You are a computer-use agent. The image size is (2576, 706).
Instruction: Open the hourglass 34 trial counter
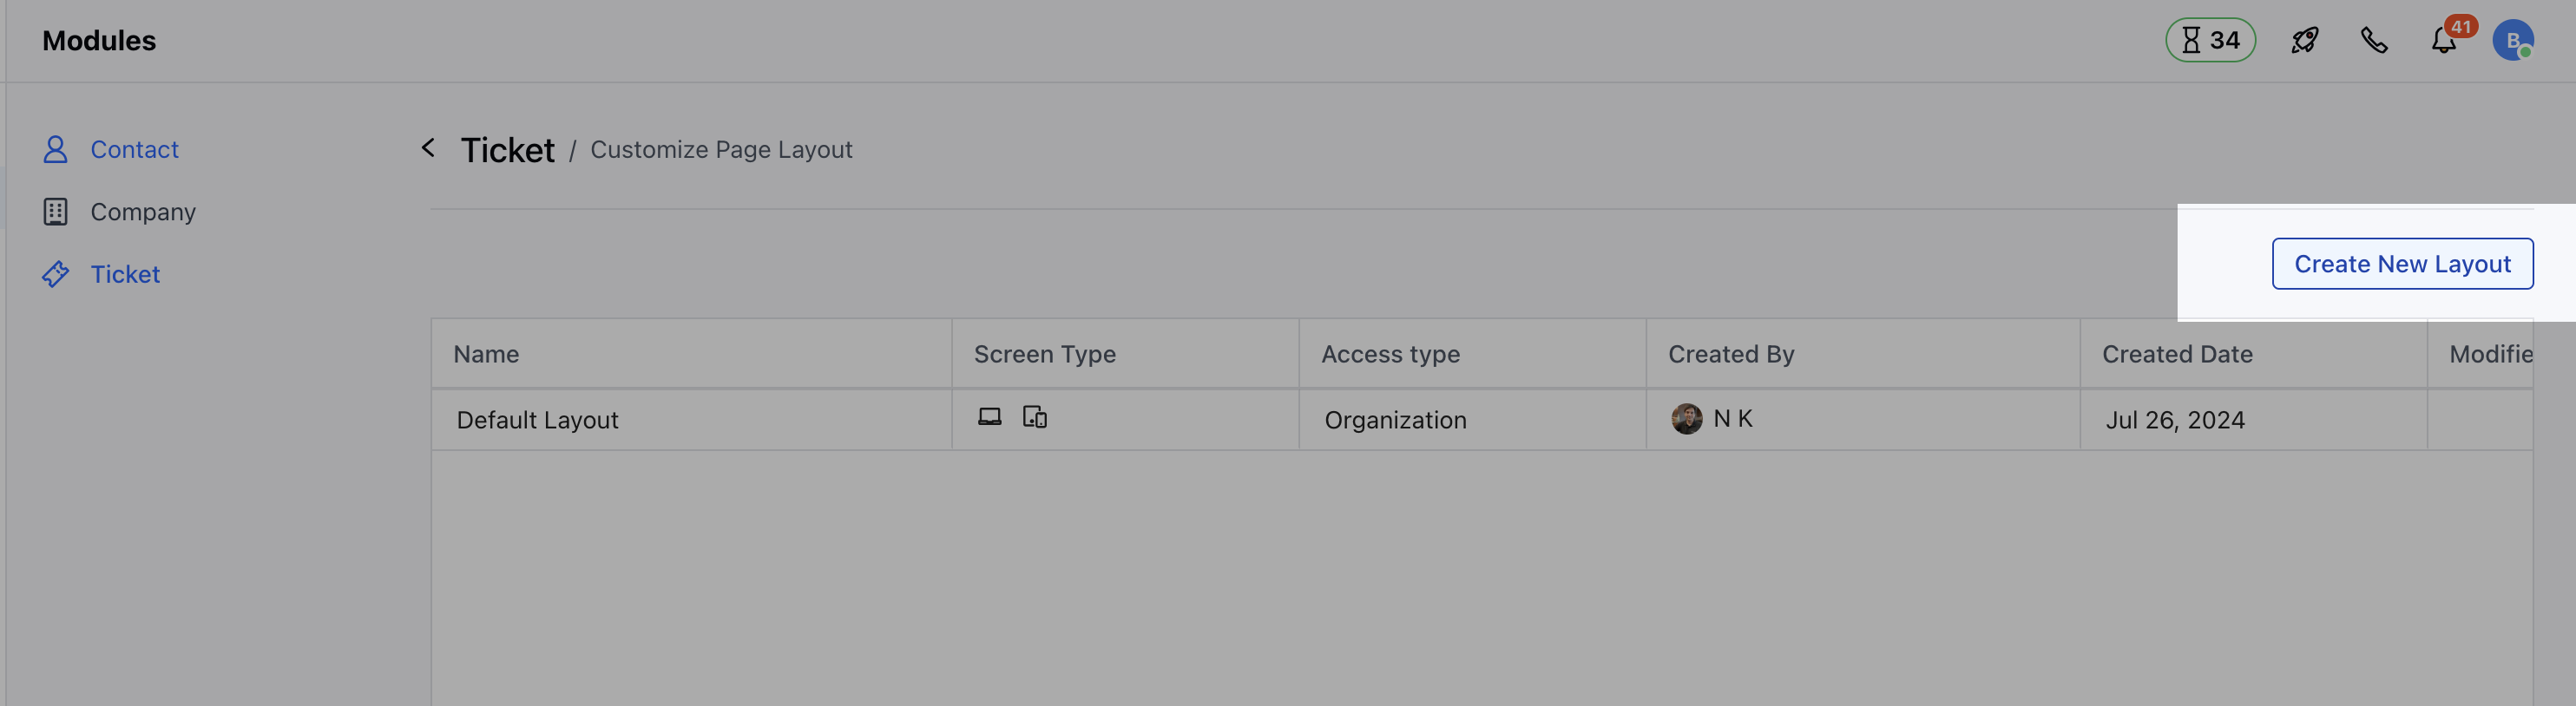coord(2210,40)
